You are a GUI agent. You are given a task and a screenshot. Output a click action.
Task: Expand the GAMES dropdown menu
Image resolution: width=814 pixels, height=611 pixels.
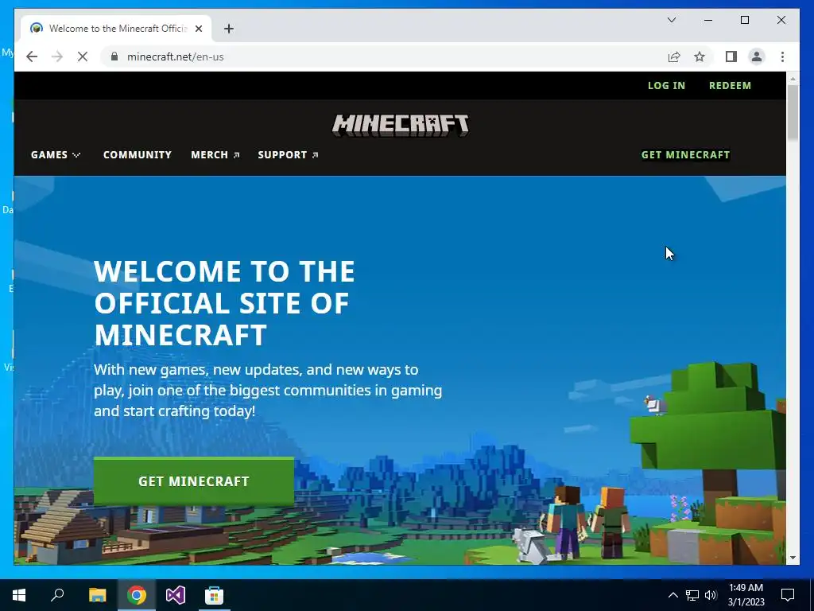point(56,155)
